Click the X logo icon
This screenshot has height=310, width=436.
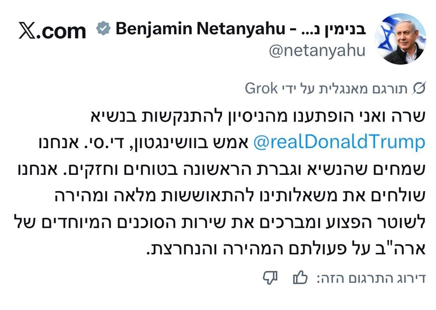[27, 31]
